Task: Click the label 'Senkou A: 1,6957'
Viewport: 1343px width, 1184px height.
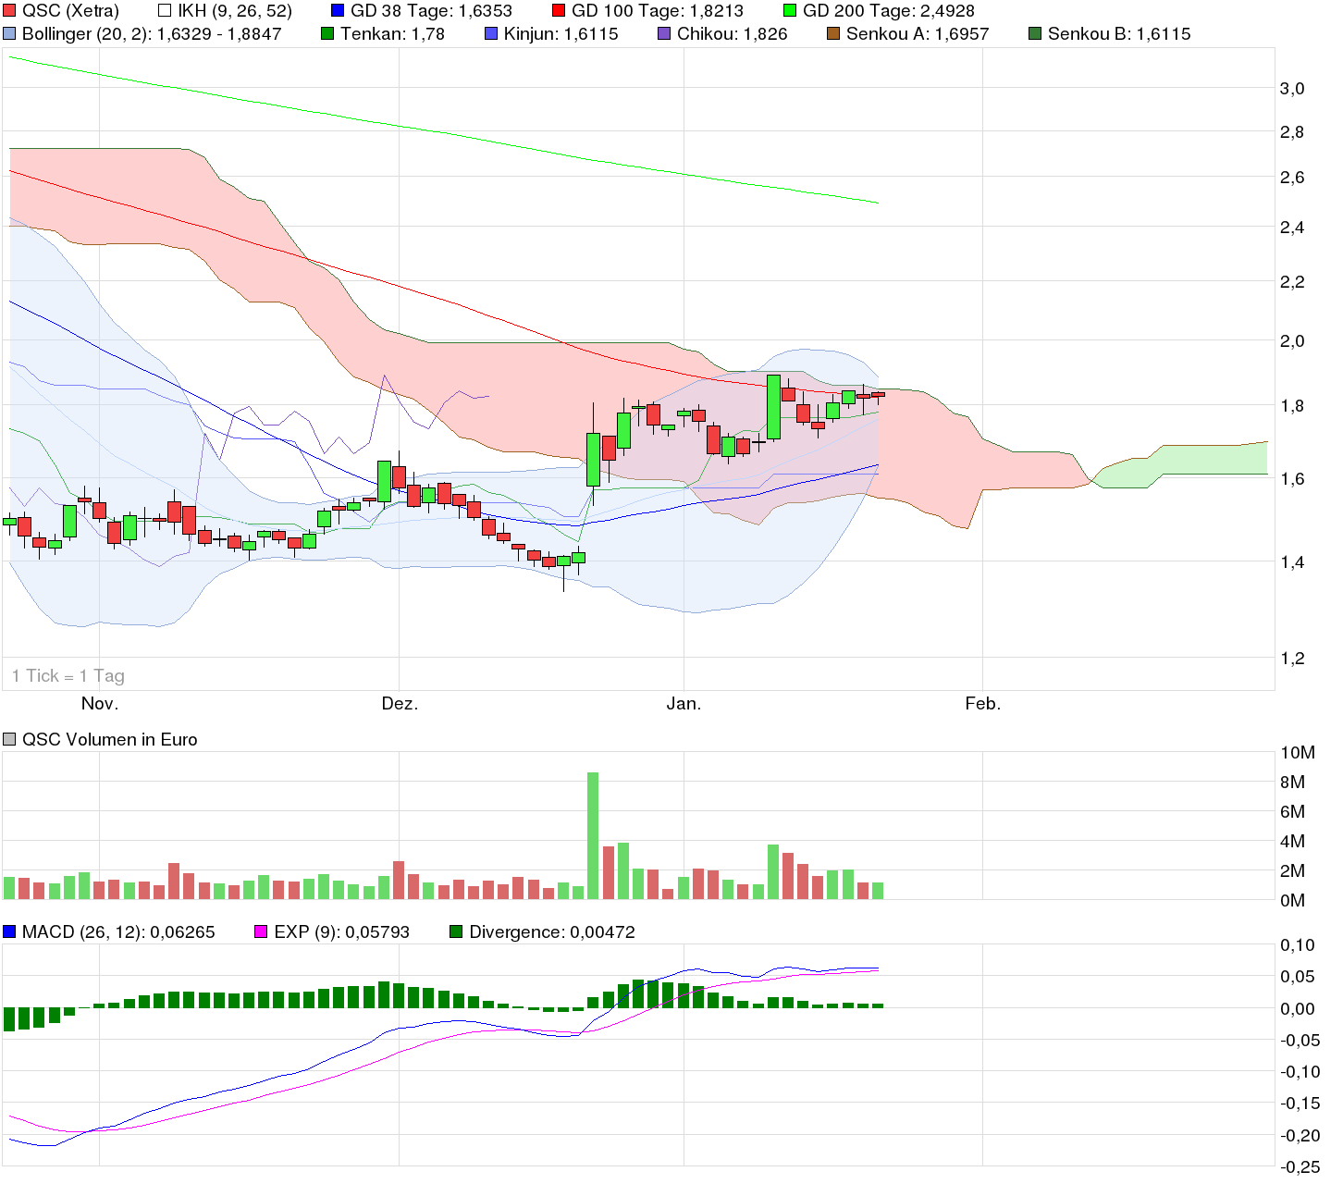Action: click(918, 33)
